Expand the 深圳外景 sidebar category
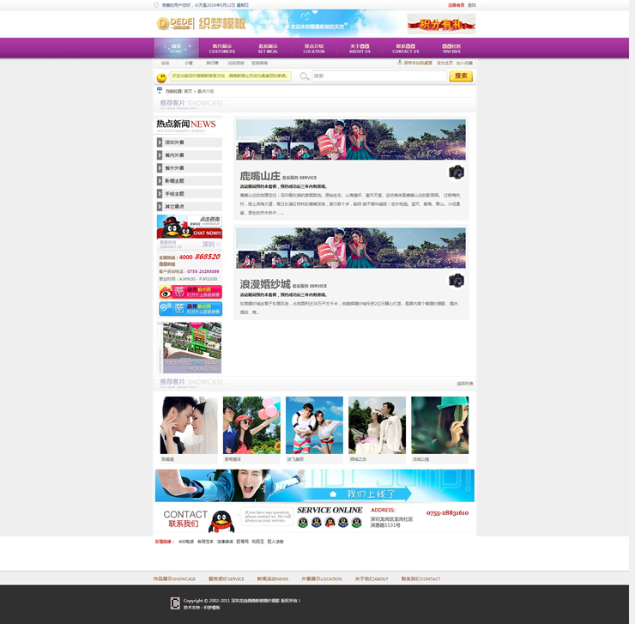 [x=189, y=142]
